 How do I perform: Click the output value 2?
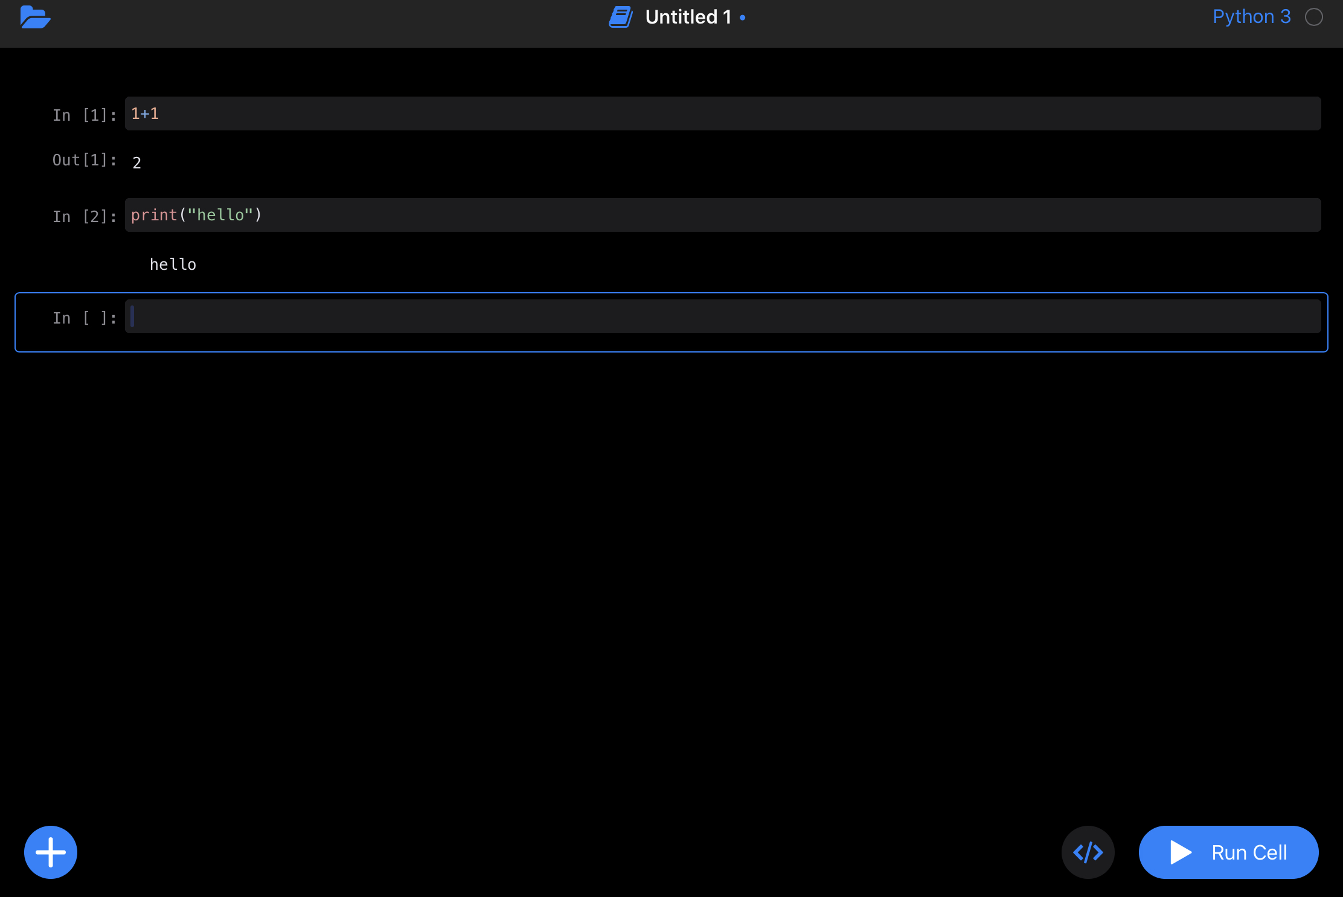(x=137, y=163)
